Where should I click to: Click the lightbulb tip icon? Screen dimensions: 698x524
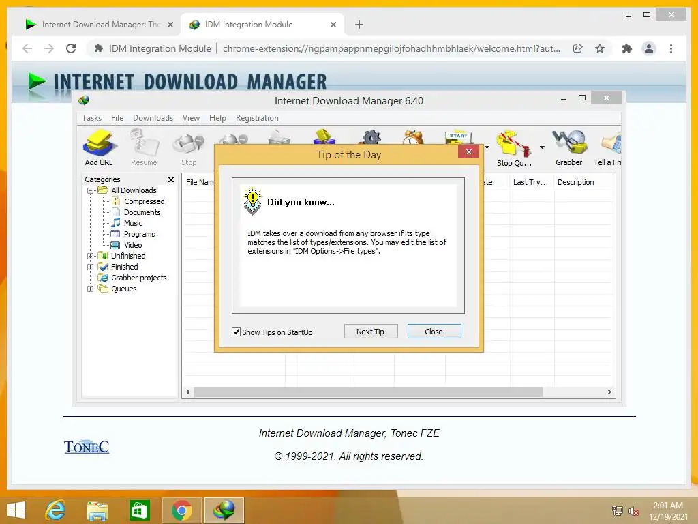252,201
